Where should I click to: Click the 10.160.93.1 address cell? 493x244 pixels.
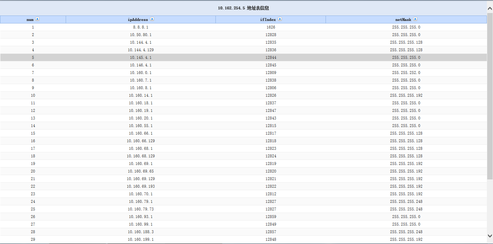pos(141,217)
